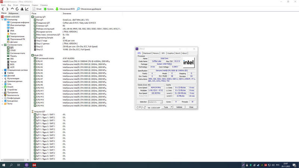Viewport: 299px width, 168px height.
Task: Open the Memory tab in CPU-Z
Action: (156, 53)
